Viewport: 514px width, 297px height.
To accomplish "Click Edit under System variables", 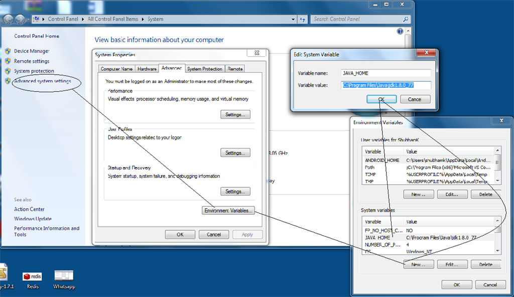I will point(452,264).
